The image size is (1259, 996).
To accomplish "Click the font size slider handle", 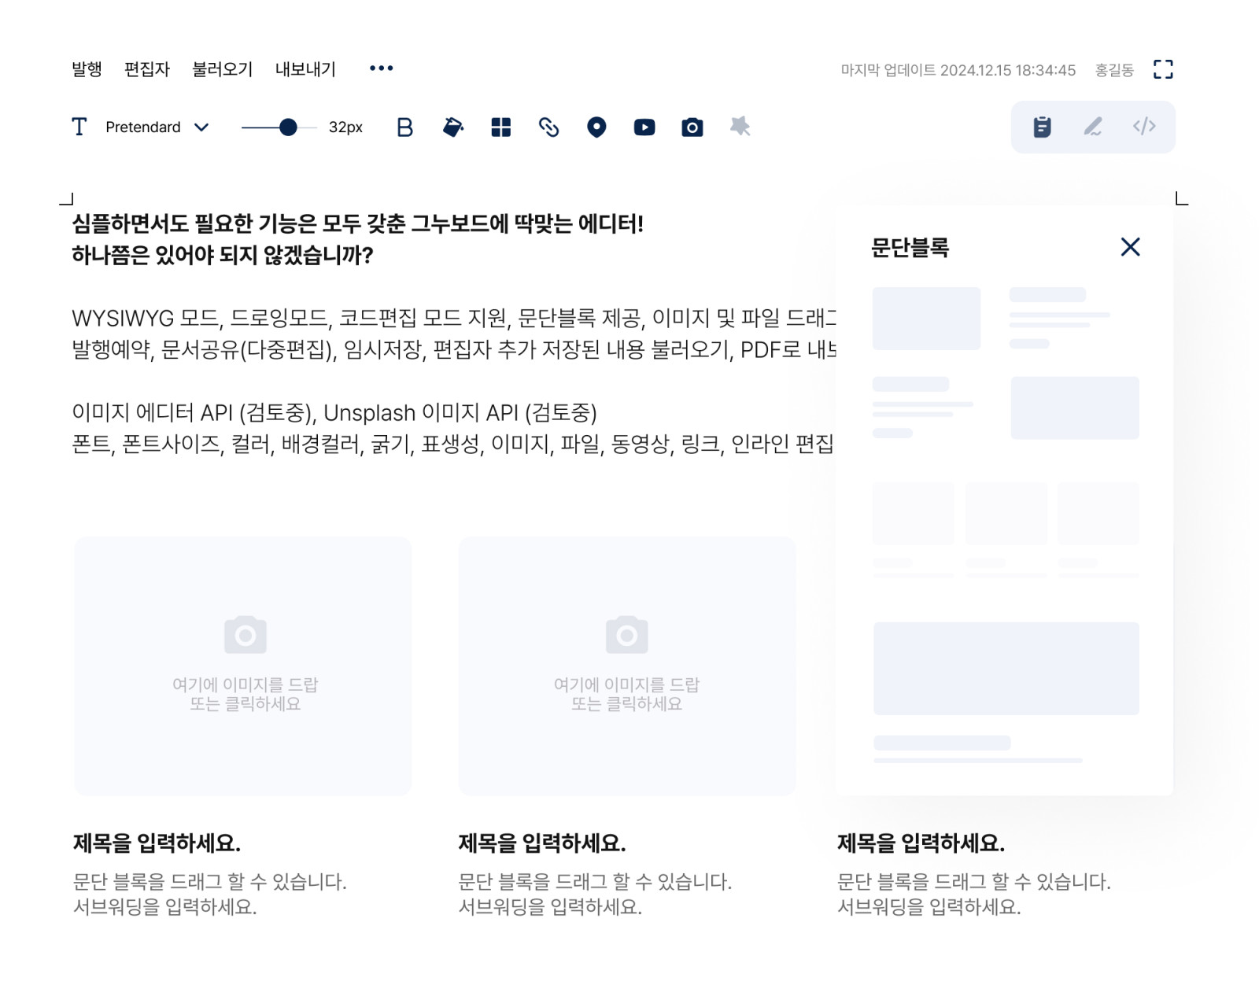I will point(288,127).
